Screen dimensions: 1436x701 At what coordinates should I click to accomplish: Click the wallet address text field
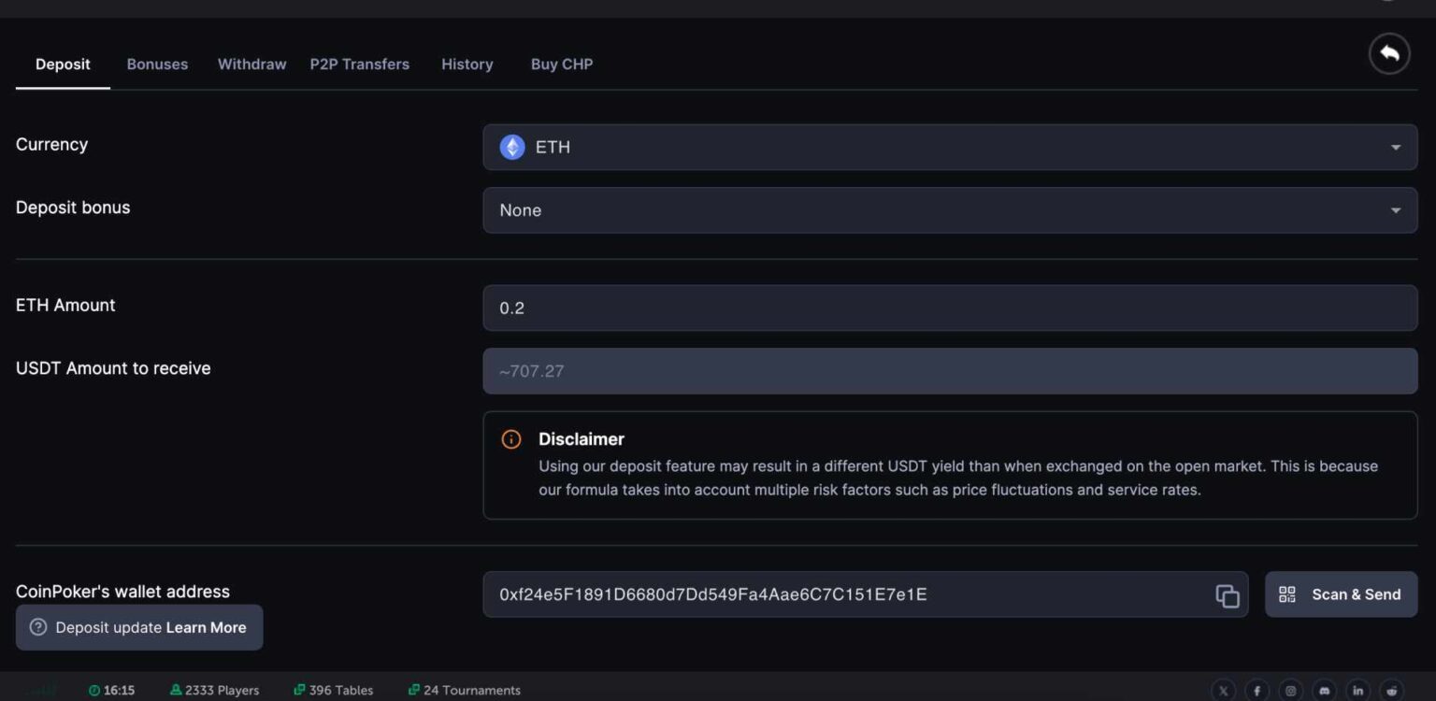click(841, 595)
